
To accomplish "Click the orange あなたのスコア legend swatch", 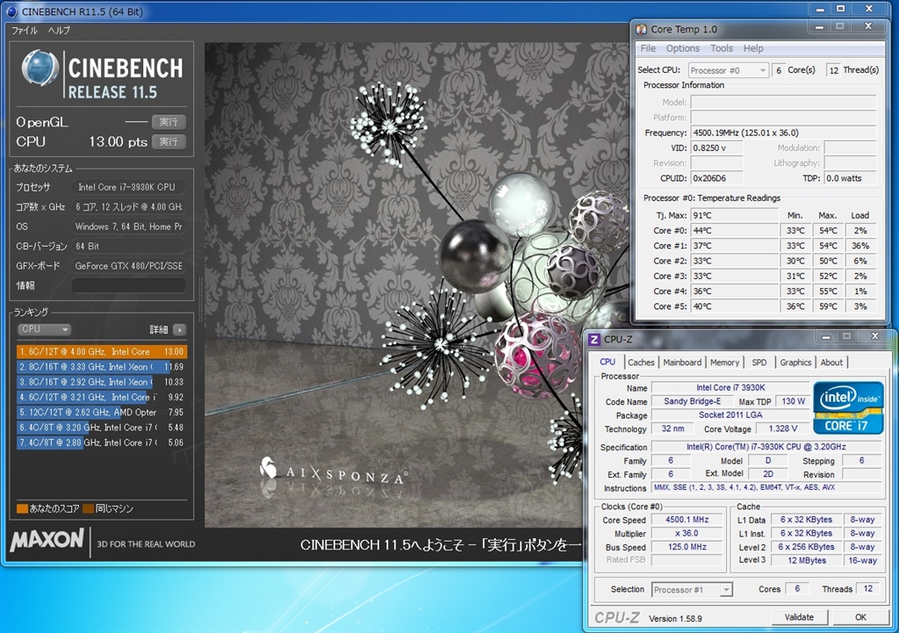I will click(x=22, y=508).
